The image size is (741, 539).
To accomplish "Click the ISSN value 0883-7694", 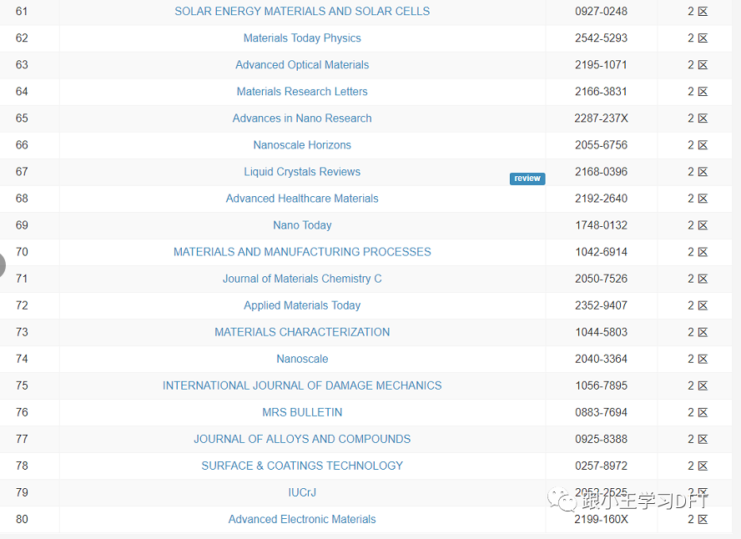I will click(x=601, y=412).
